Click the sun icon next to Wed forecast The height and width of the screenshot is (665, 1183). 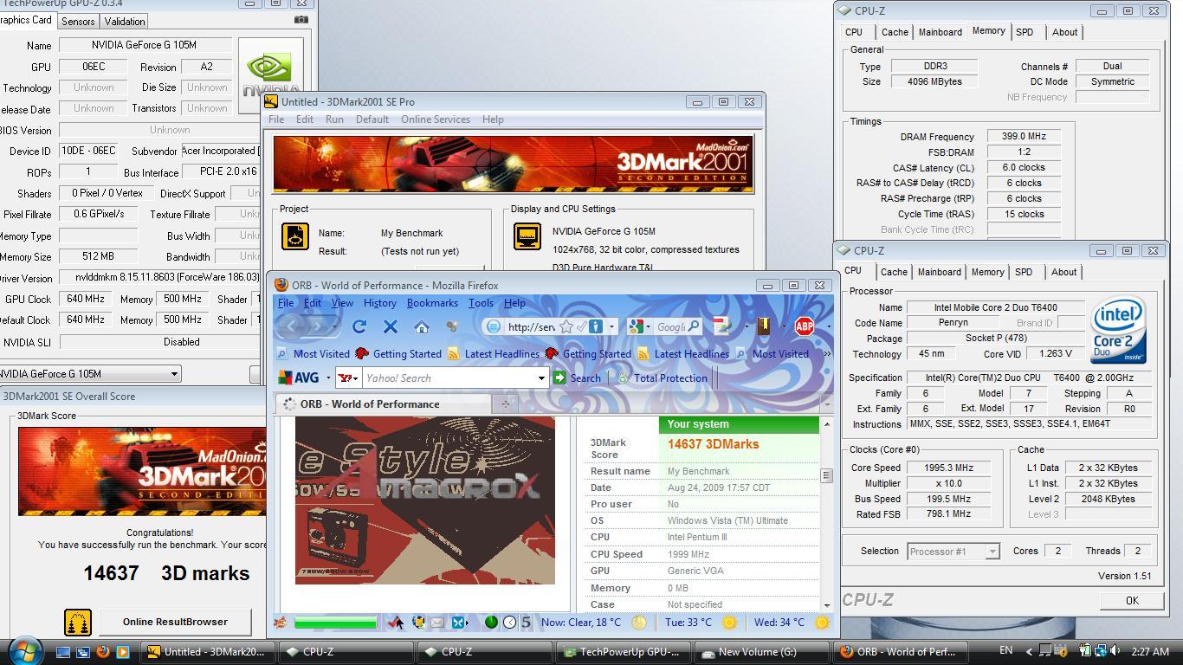(822, 622)
